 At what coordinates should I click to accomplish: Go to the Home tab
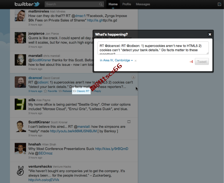113,4
